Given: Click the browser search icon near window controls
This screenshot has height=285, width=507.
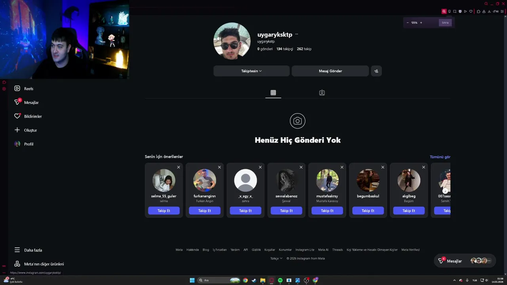Looking at the screenshot, I should click(x=486, y=4).
